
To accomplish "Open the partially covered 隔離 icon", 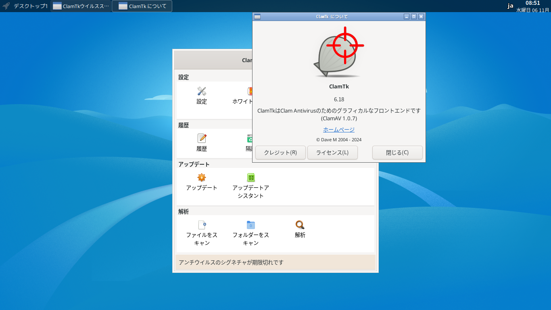I will (x=250, y=138).
